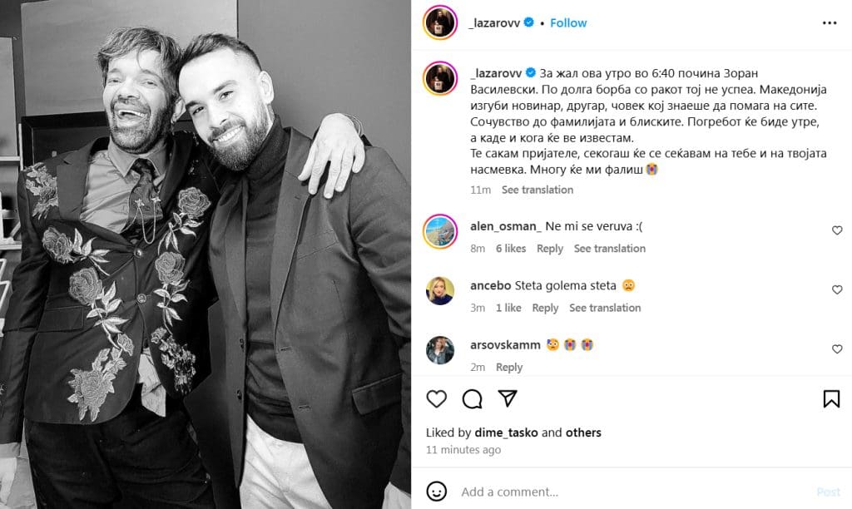852x509 pixels.
Task: Reply to arsovskamm comment
Action: click(x=509, y=368)
